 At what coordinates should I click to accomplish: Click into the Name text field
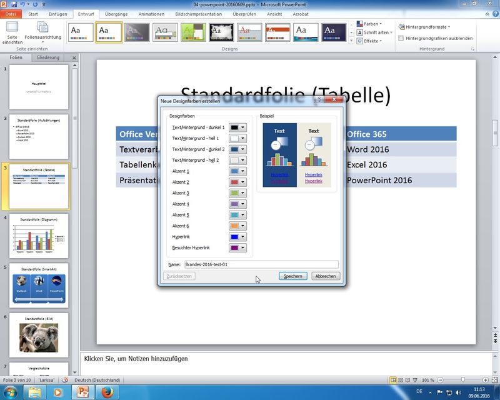[261, 264]
